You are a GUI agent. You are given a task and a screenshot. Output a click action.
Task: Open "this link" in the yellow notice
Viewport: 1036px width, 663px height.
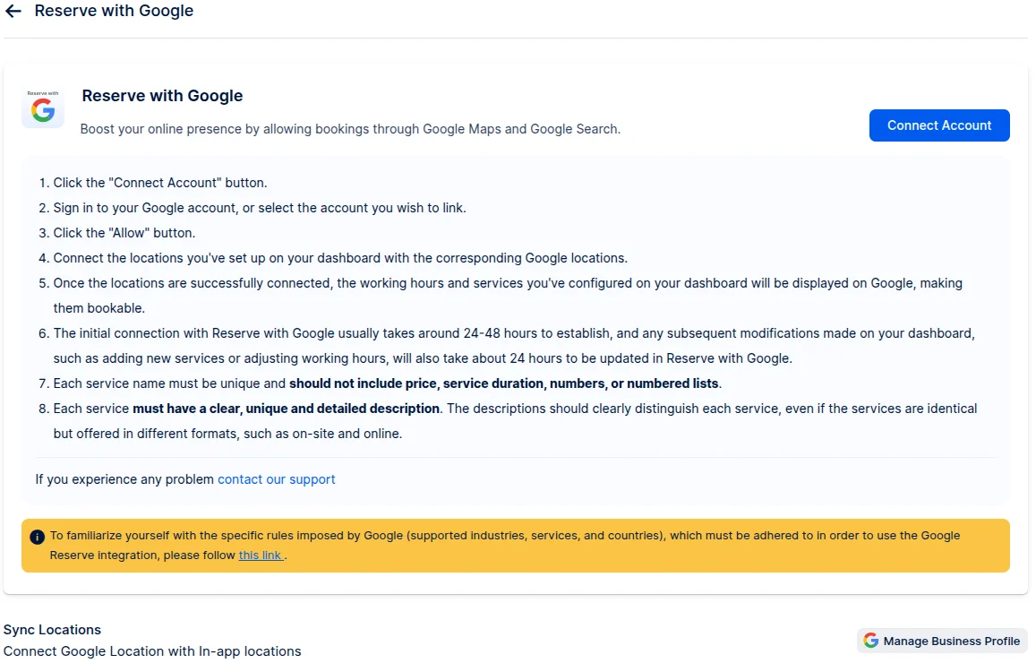point(261,555)
